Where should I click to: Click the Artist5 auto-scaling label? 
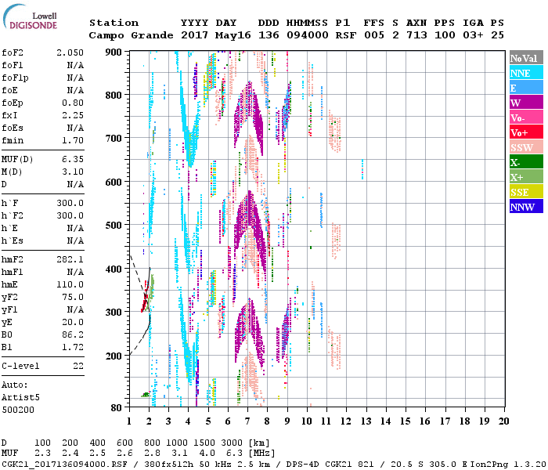[20, 397]
